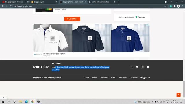Switch to Chrome in taskbar
Screen dimensions: 185x104
(32, 102)
